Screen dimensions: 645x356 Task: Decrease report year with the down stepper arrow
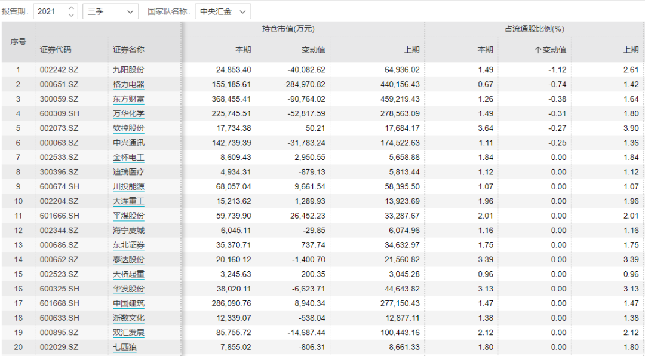pos(70,14)
